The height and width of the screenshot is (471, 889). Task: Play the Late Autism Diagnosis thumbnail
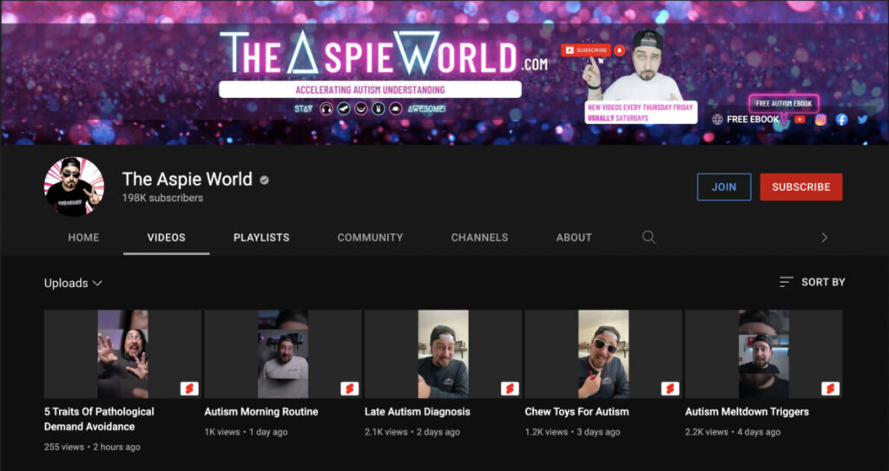(444, 354)
